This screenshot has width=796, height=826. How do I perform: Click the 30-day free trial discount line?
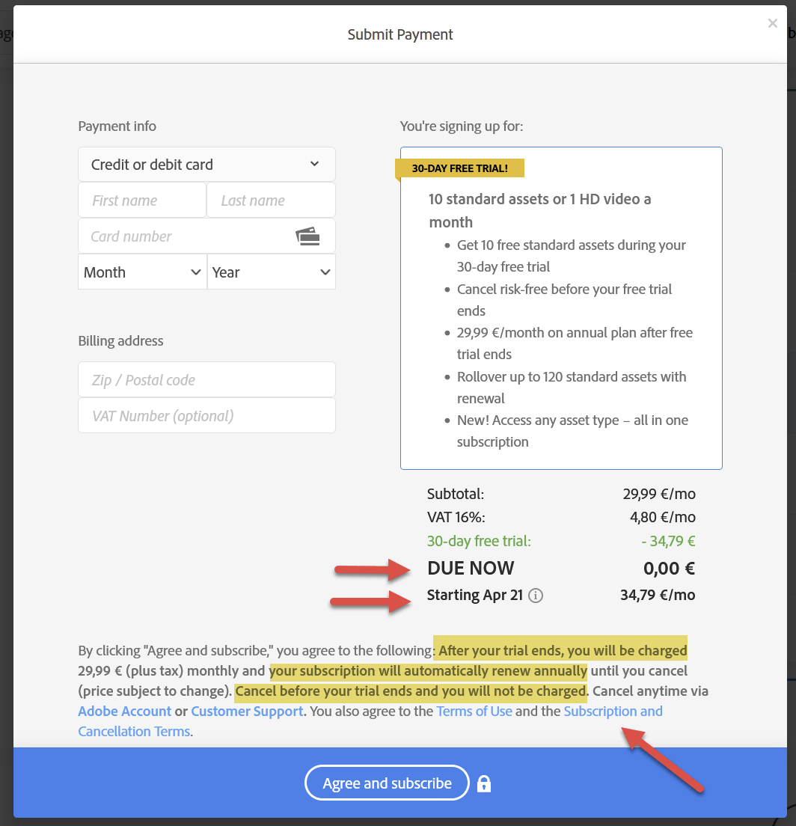click(479, 540)
